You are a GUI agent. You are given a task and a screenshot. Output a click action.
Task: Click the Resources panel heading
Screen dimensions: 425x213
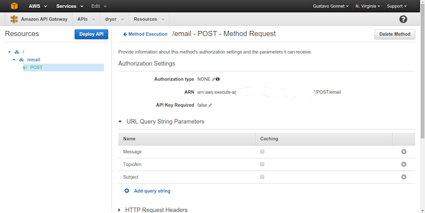[x=22, y=34]
